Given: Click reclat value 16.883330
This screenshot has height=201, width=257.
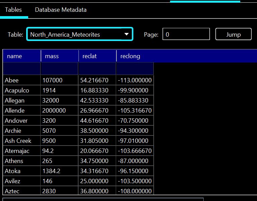Looking at the screenshot, I should tap(97, 90).
